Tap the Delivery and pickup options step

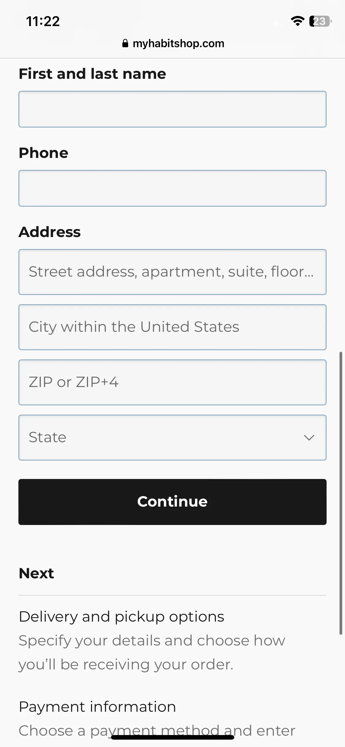pyautogui.click(x=121, y=617)
